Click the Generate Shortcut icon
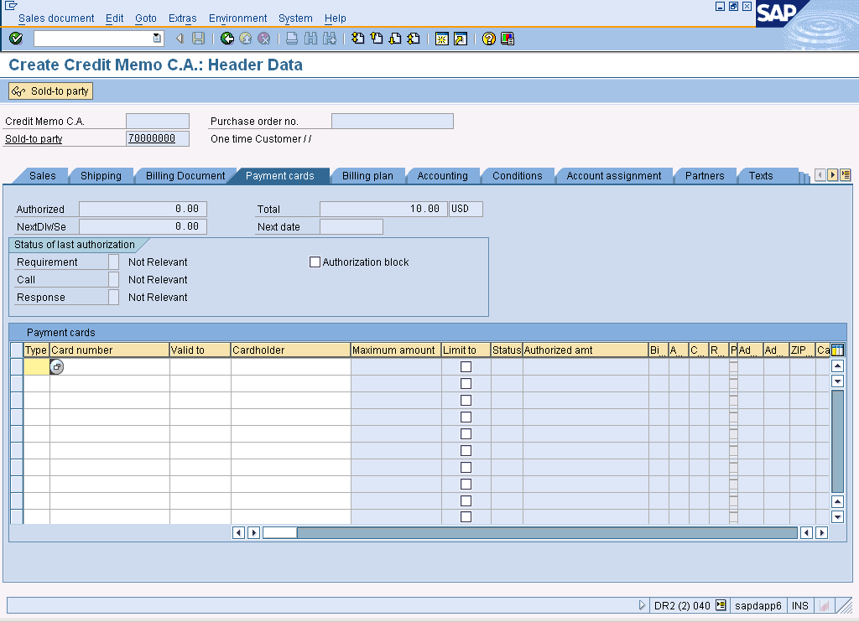 [x=461, y=39]
